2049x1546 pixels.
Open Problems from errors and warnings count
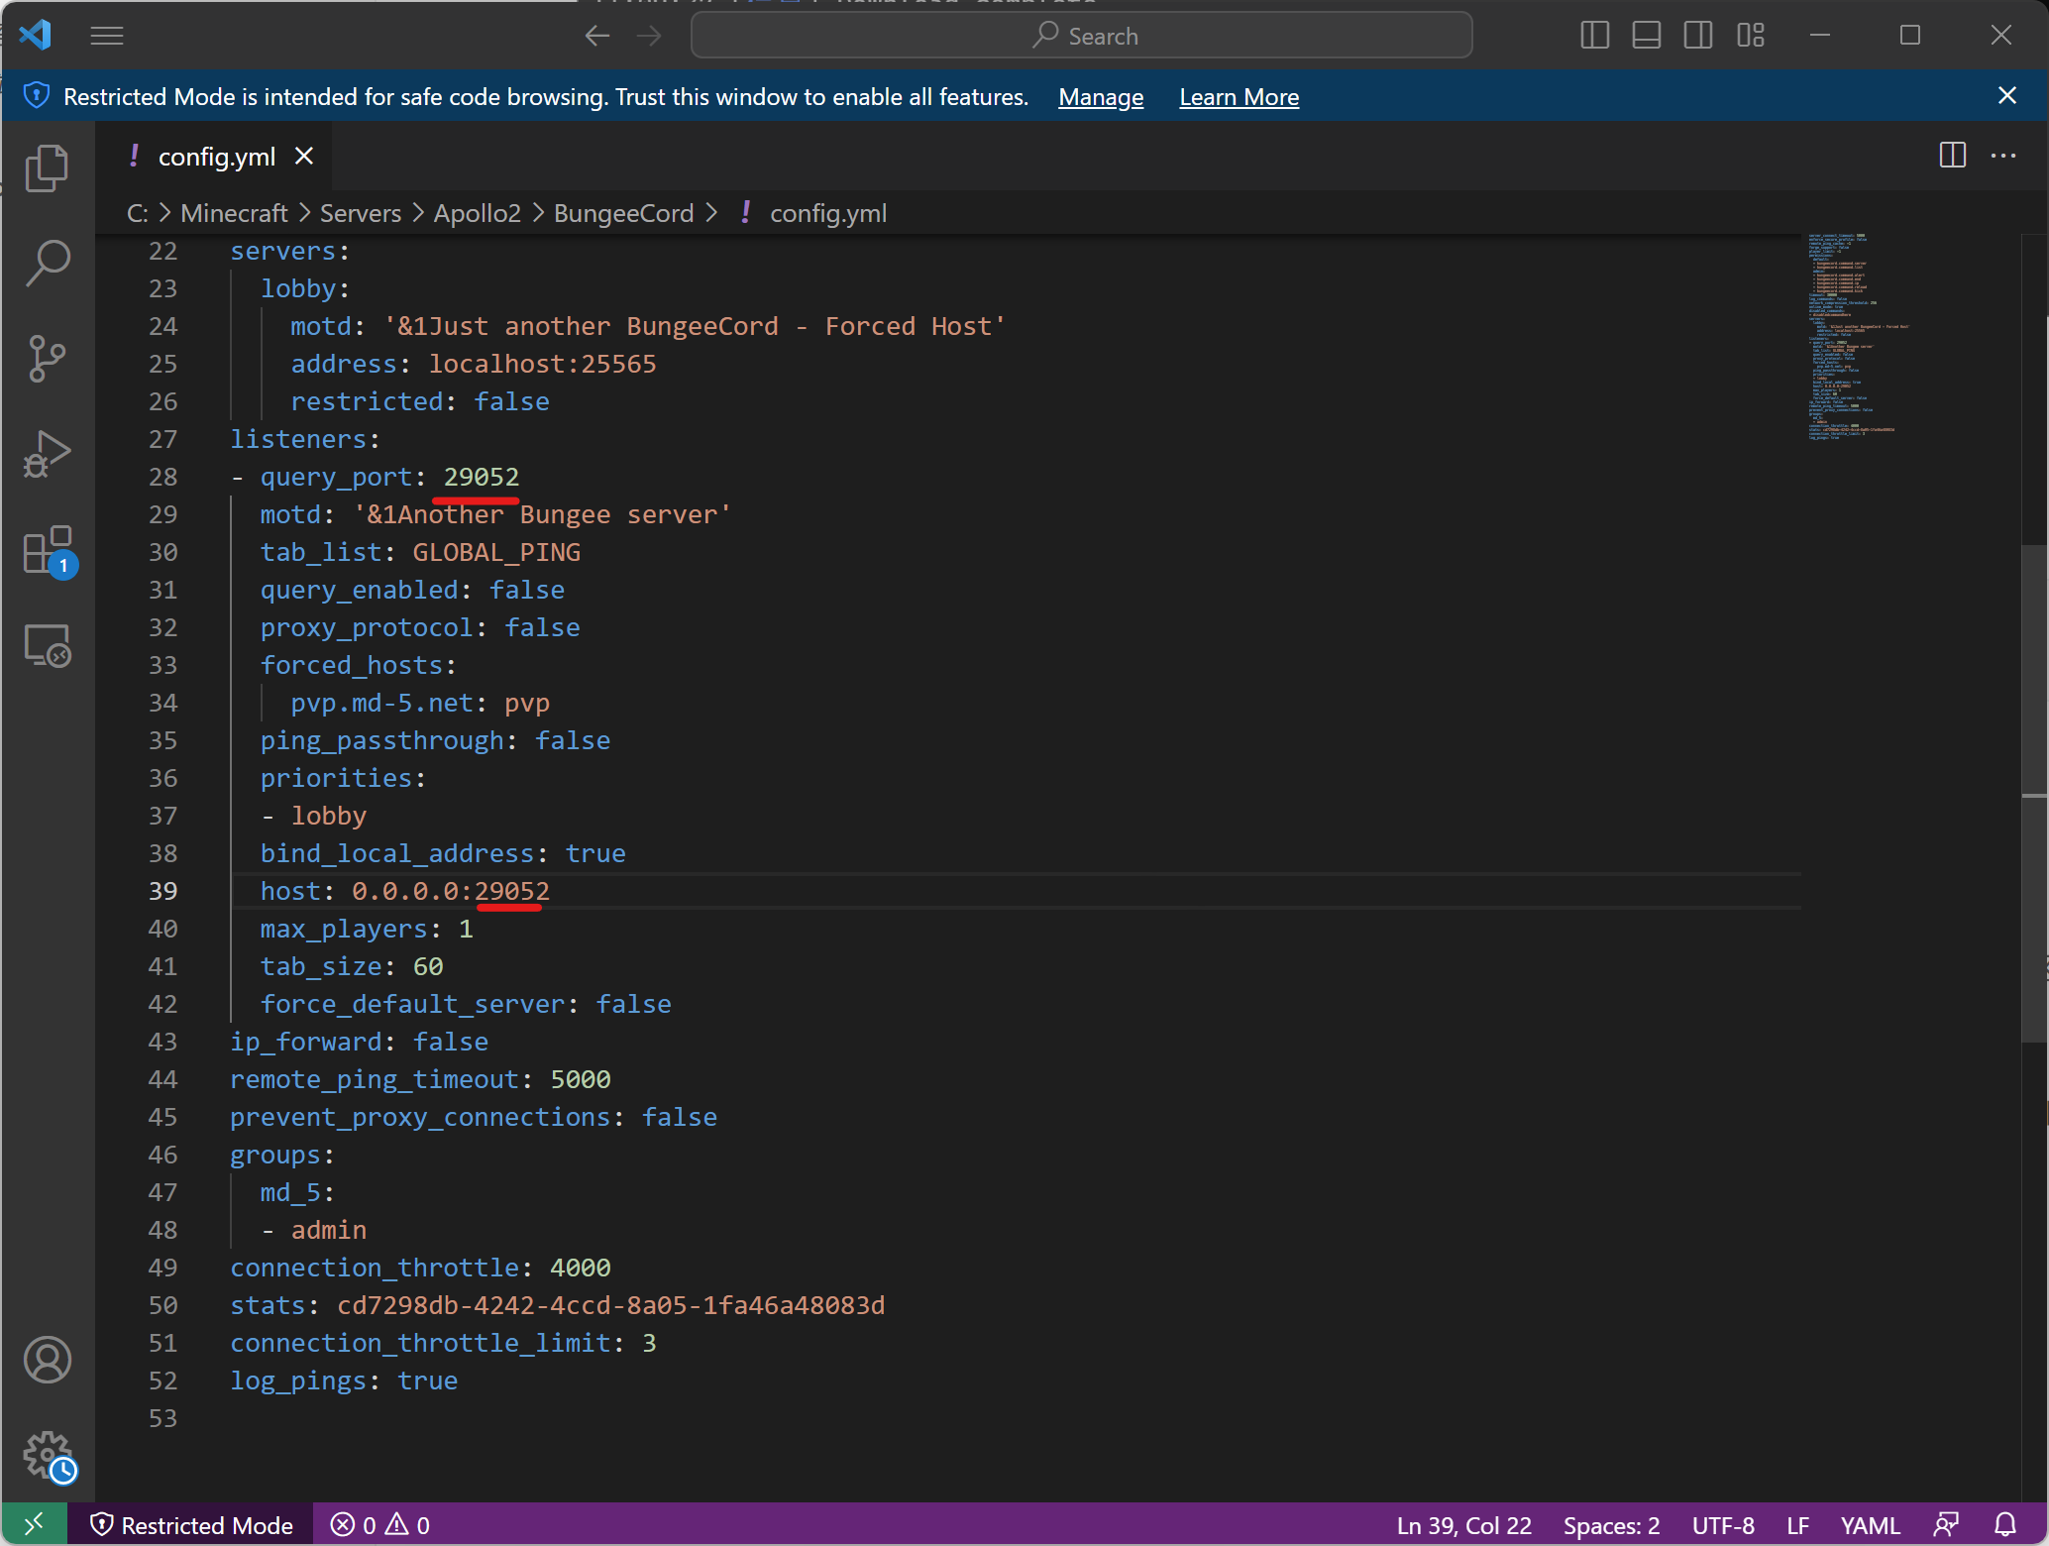click(380, 1525)
